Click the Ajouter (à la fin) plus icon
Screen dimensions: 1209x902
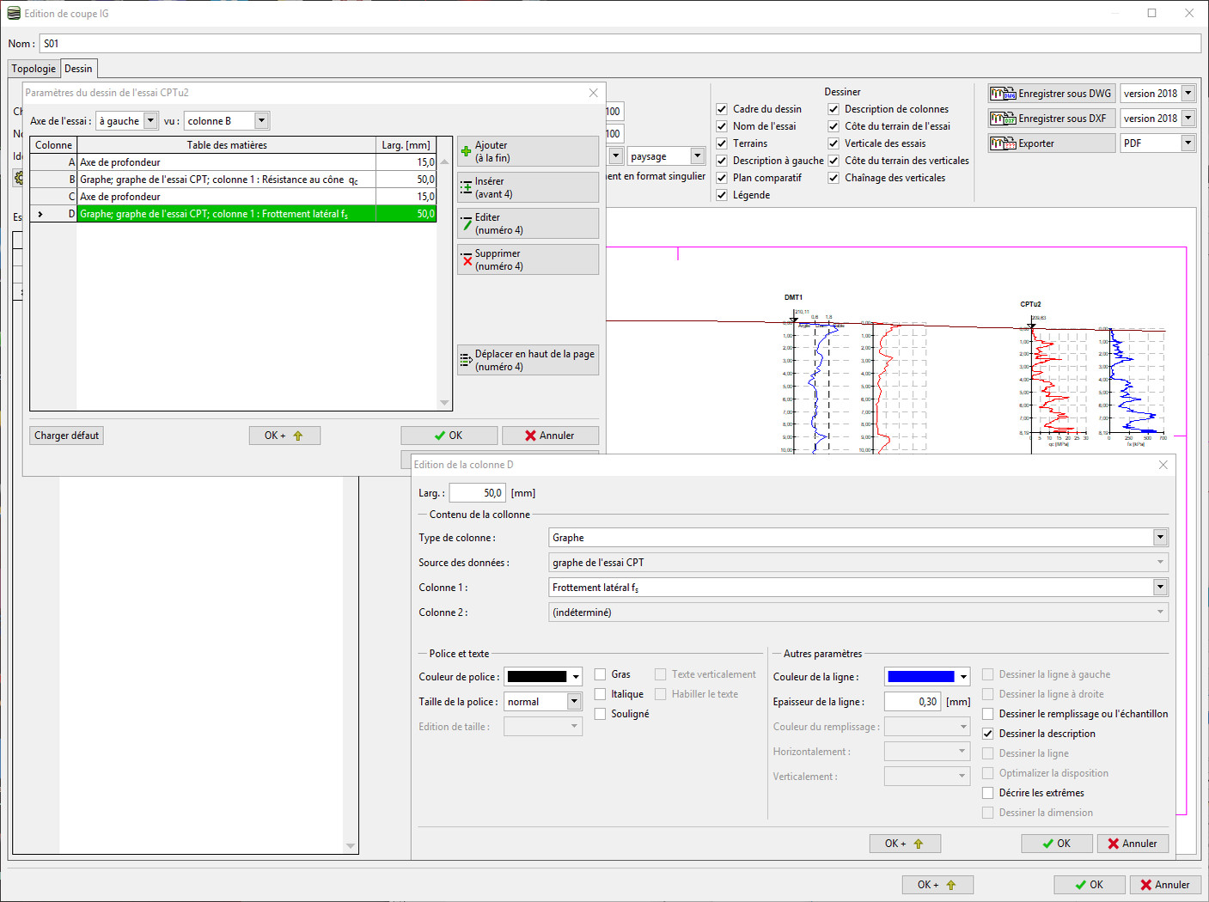point(467,151)
